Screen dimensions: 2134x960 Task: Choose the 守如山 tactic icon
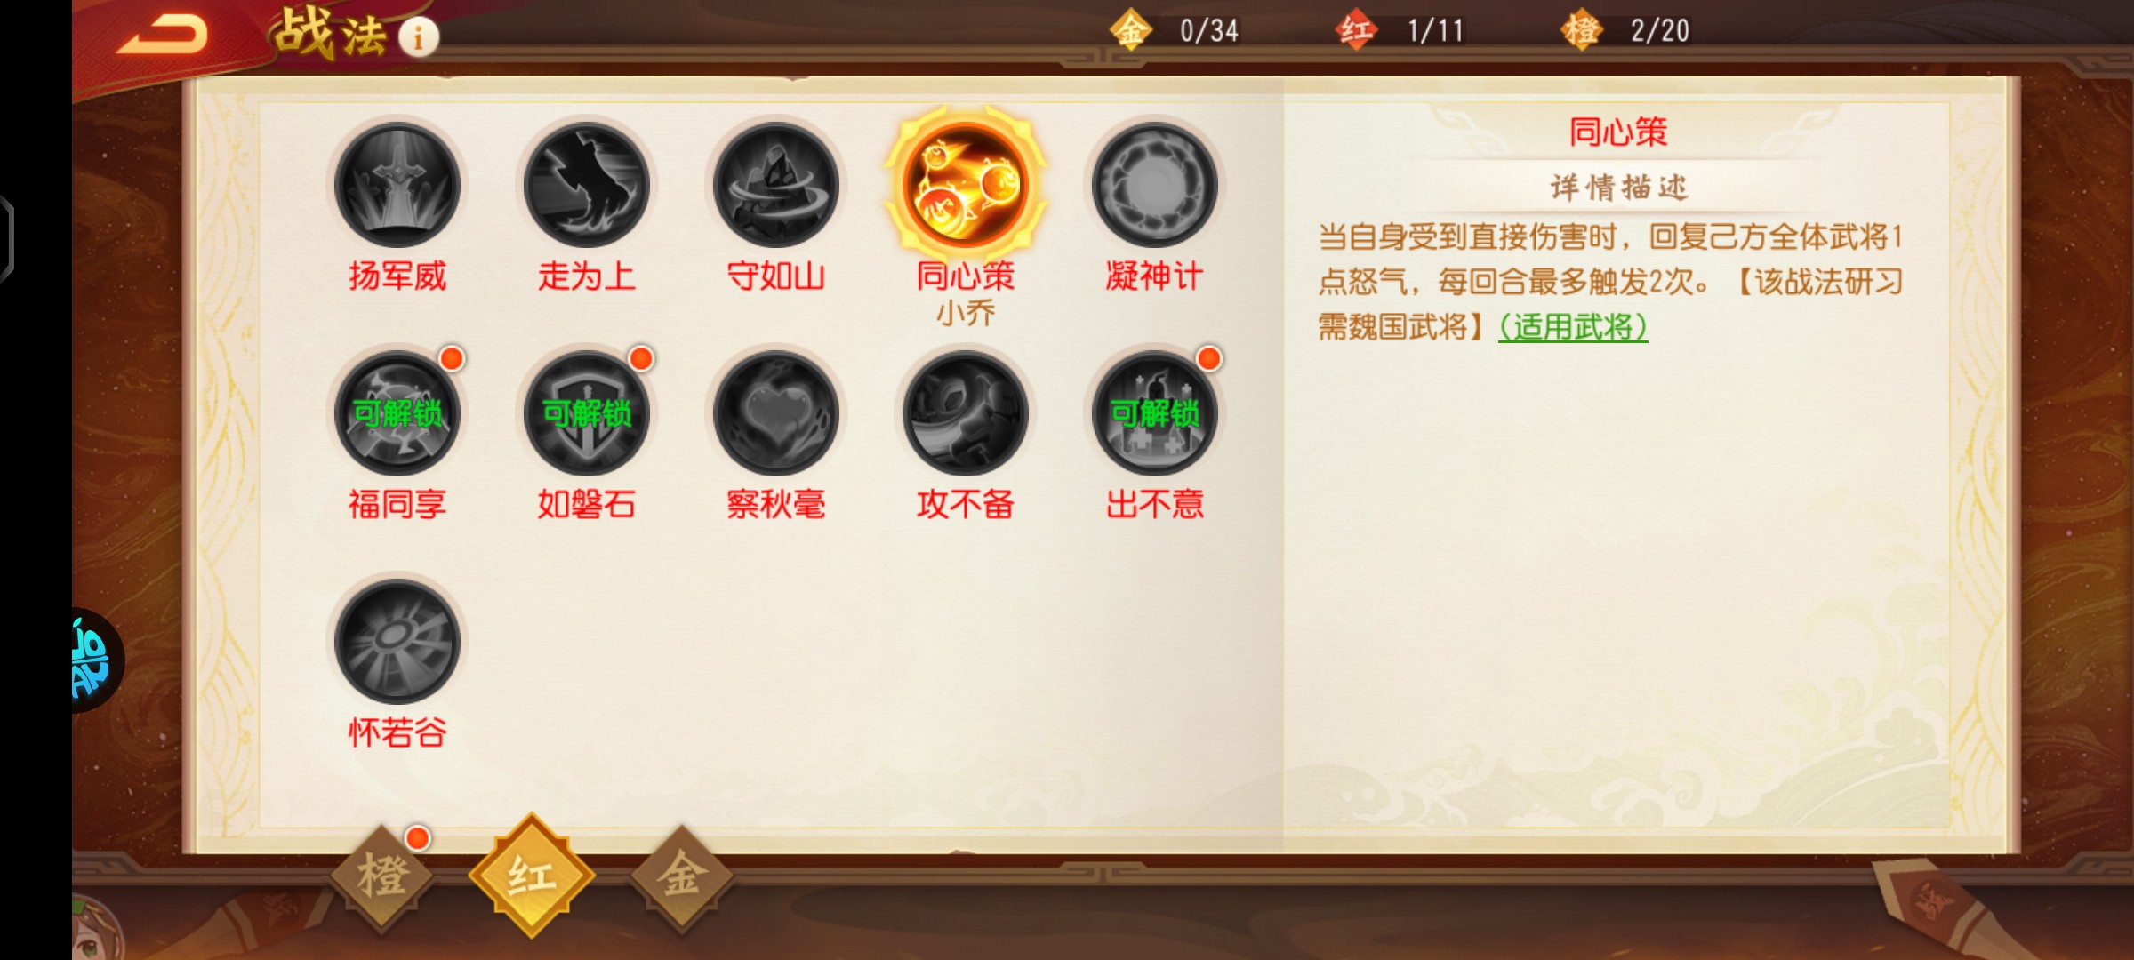point(775,185)
